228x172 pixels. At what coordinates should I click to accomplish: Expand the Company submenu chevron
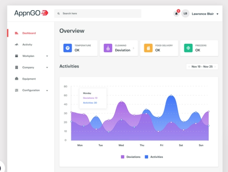(x=47, y=68)
